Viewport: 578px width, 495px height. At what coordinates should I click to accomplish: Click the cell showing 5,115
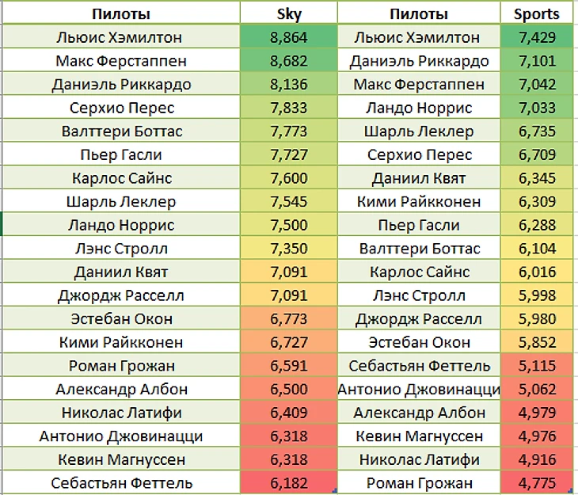pyautogui.click(x=537, y=366)
